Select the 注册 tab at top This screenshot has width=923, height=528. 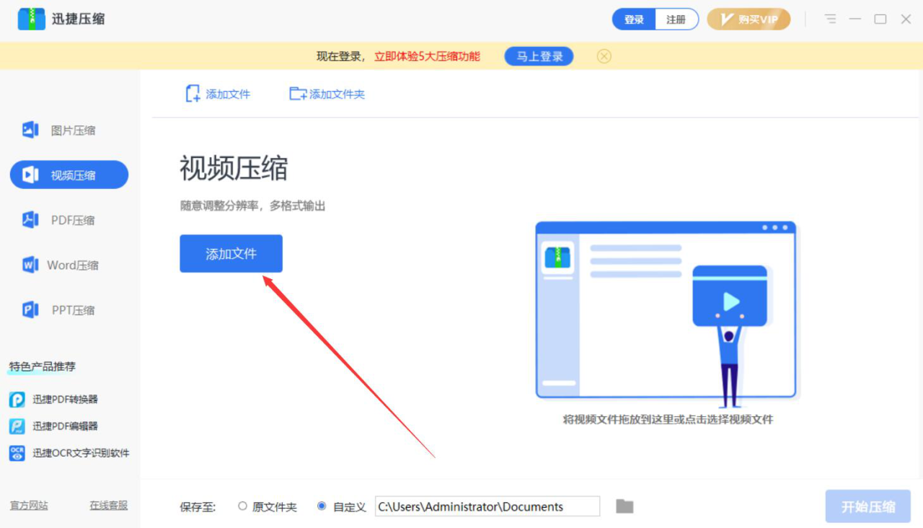[x=676, y=19]
